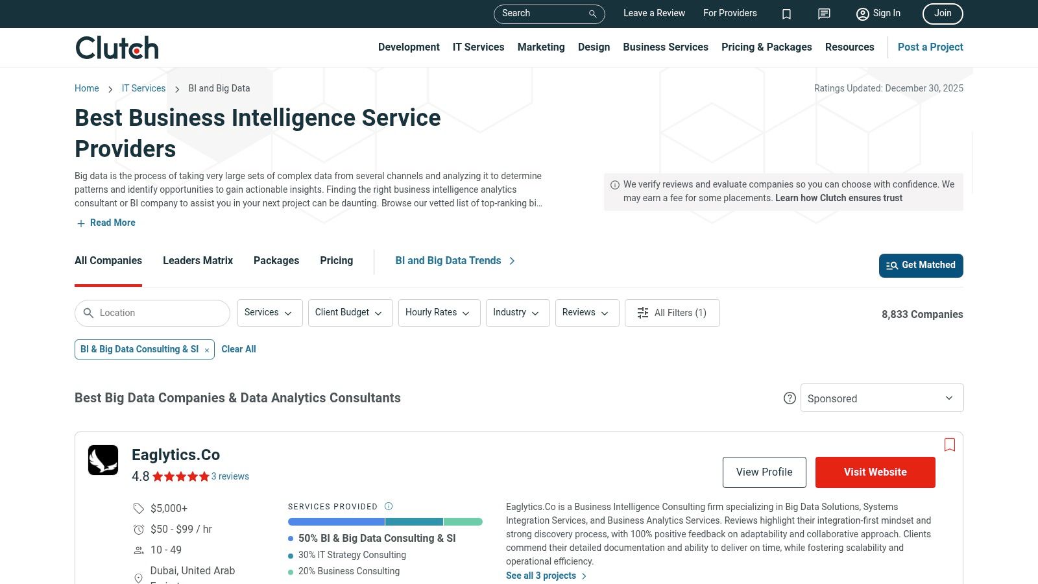This screenshot has height=584, width=1038.
Task: Switch to the Leaders Matrix tab
Action: 197,260
